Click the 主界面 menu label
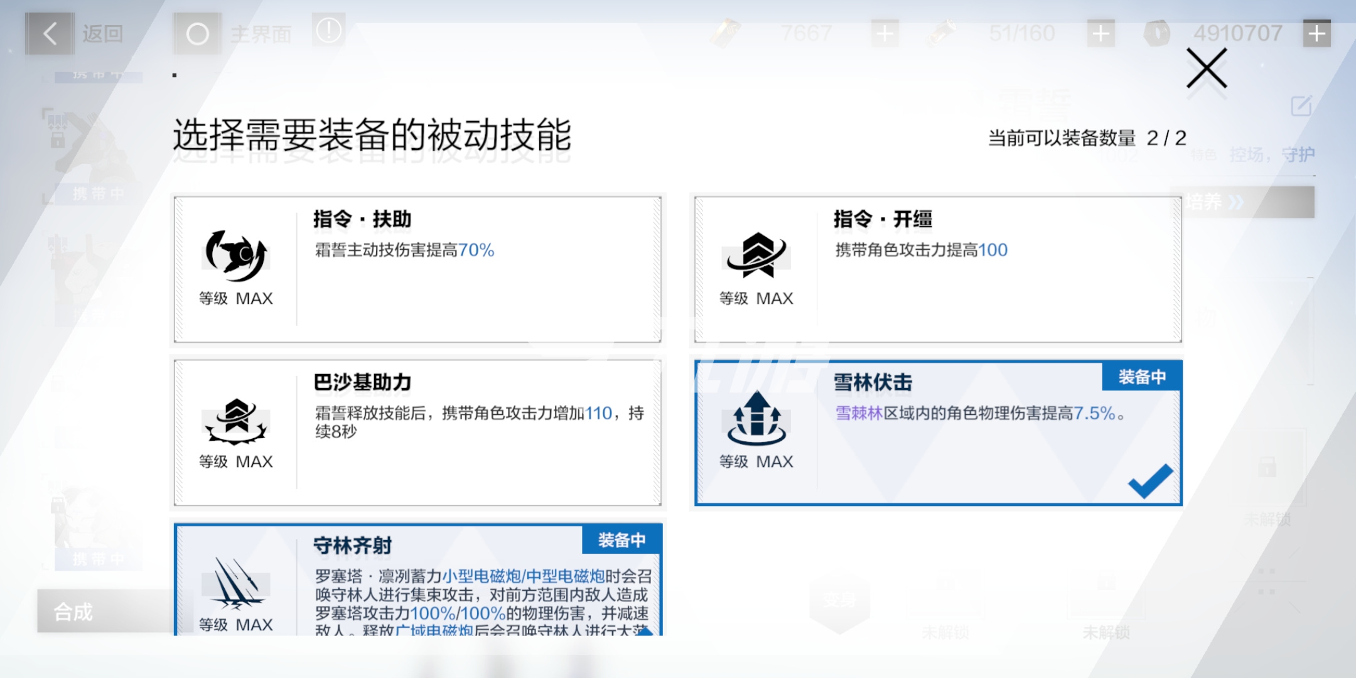The image size is (1356, 678). [261, 34]
